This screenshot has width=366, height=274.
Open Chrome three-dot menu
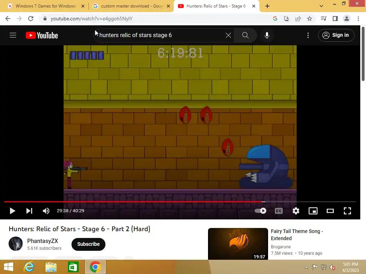pyautogui.click(x=358, y=19)
